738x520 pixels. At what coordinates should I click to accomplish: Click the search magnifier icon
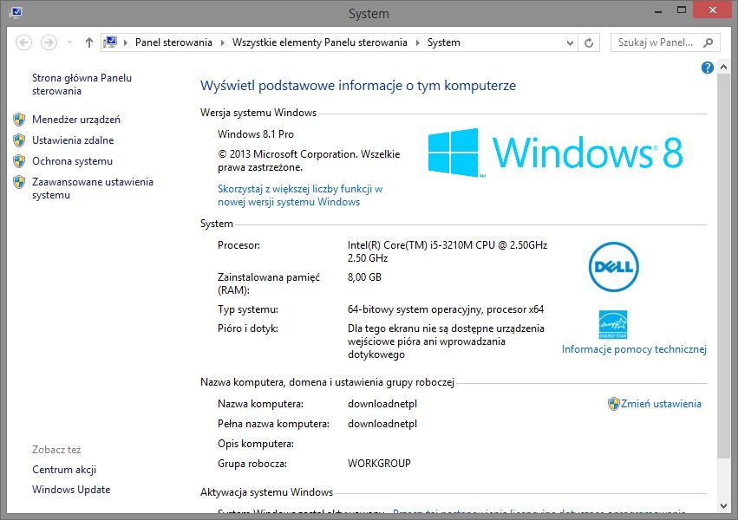click(x=708, y=42)
